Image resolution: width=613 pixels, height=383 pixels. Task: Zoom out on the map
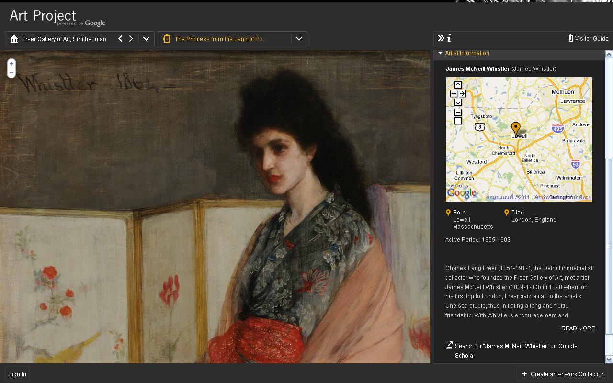(x=458, y=121)
